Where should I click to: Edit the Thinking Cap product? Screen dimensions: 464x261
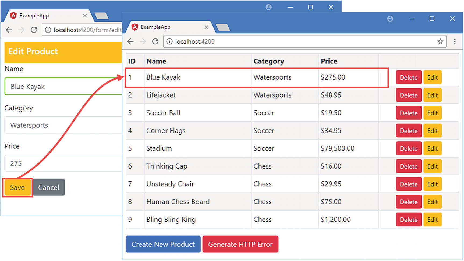(x=433, y=166)
